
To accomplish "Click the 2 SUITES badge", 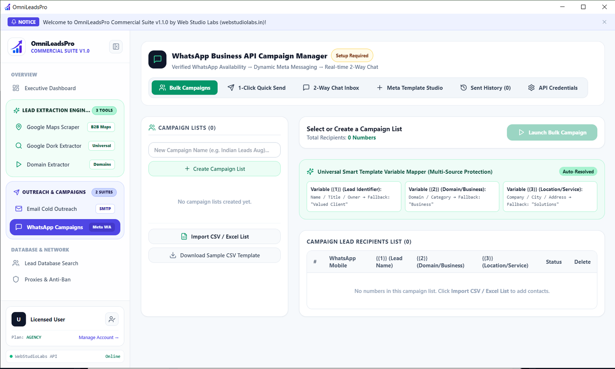I will point(104,192).
